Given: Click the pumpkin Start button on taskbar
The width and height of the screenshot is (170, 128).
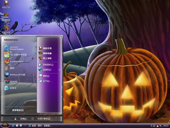Looking at the screenshot, I should pos(5,125).
